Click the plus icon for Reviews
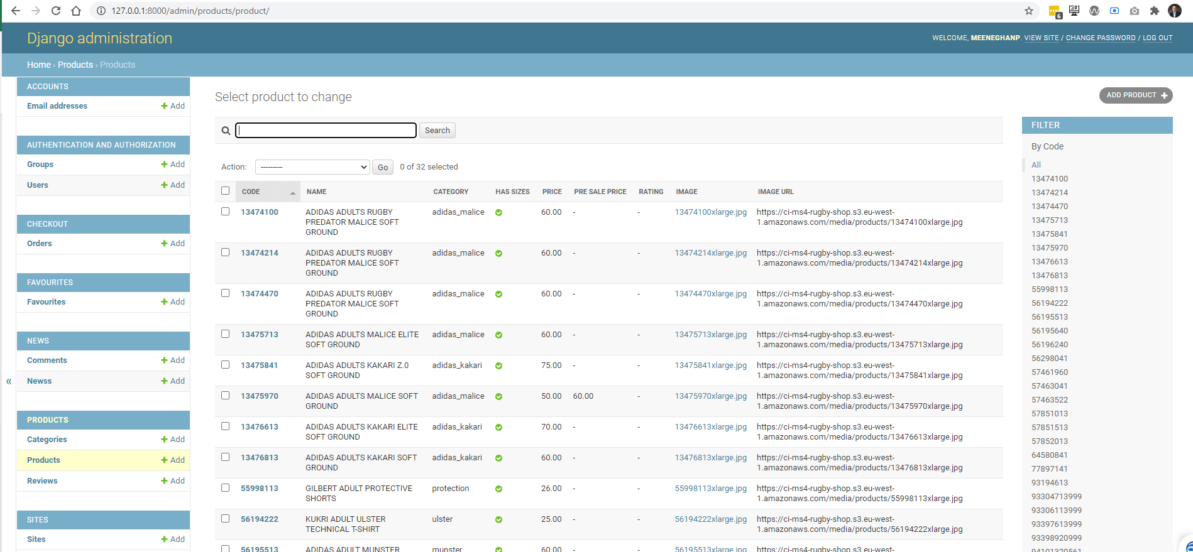 [164, 481]
